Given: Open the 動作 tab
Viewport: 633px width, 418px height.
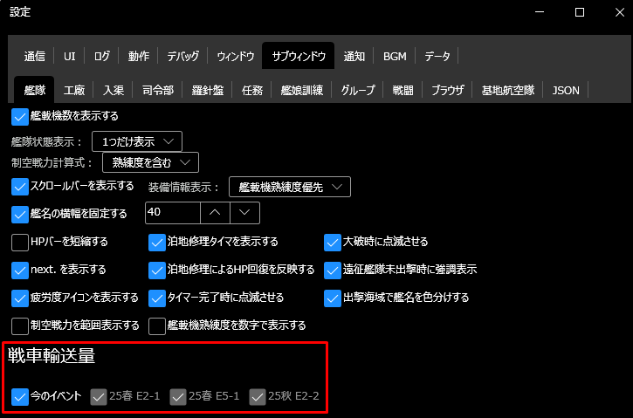Looking at the screenshot, I should coord(139,56).
